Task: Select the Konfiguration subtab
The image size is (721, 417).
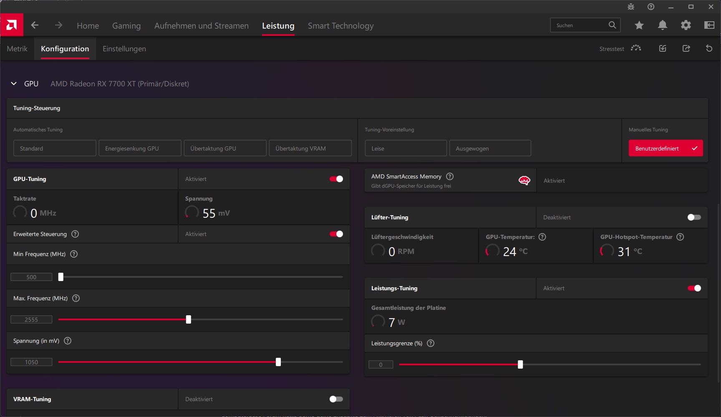Action: (65, 48)
